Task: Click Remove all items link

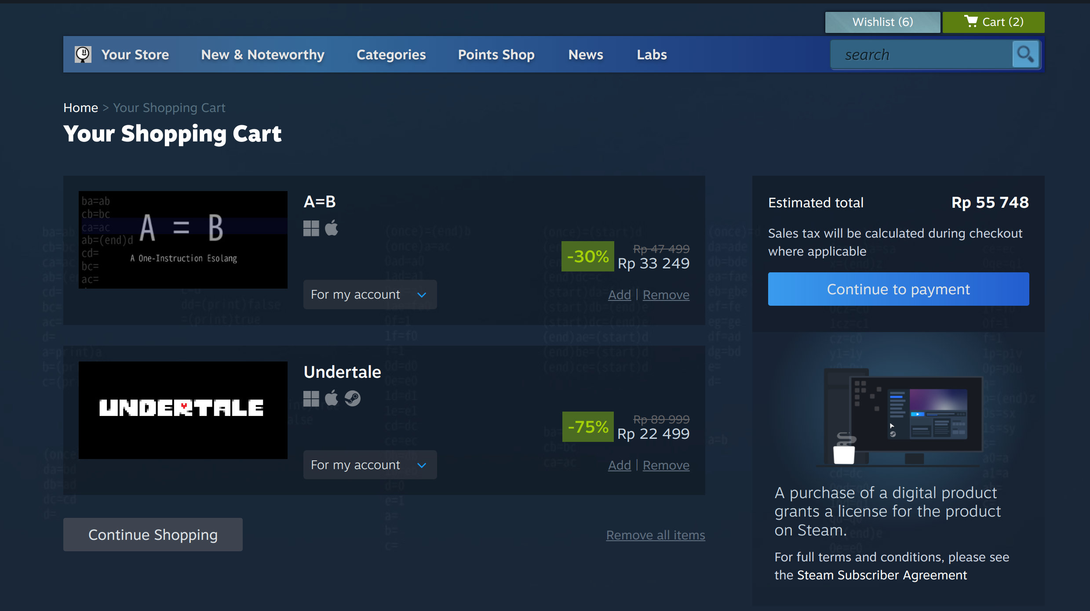Action: click(x=656, y=535)
